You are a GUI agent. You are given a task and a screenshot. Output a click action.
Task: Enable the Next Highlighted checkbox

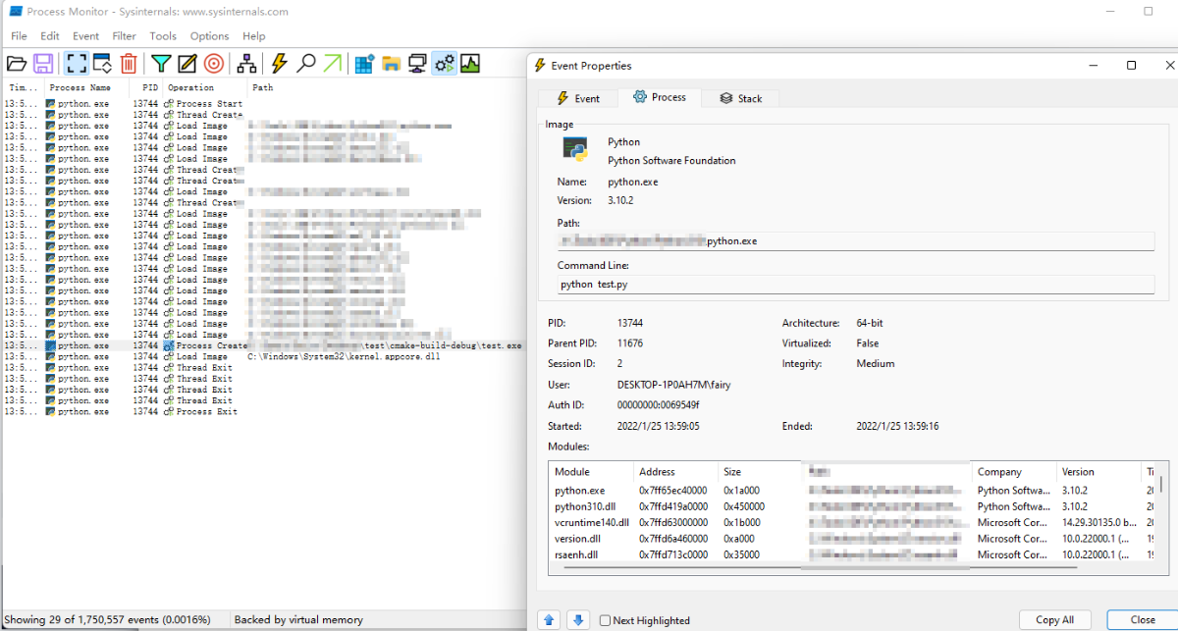pyautogui.click(x=606, y=620)
